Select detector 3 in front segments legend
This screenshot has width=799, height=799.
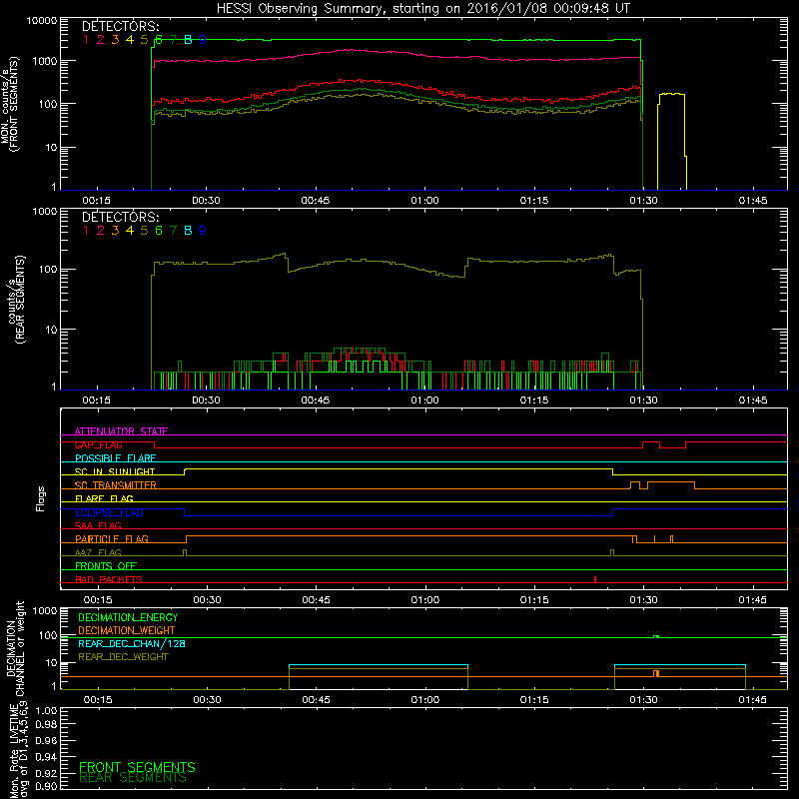(x=115, y=40)
